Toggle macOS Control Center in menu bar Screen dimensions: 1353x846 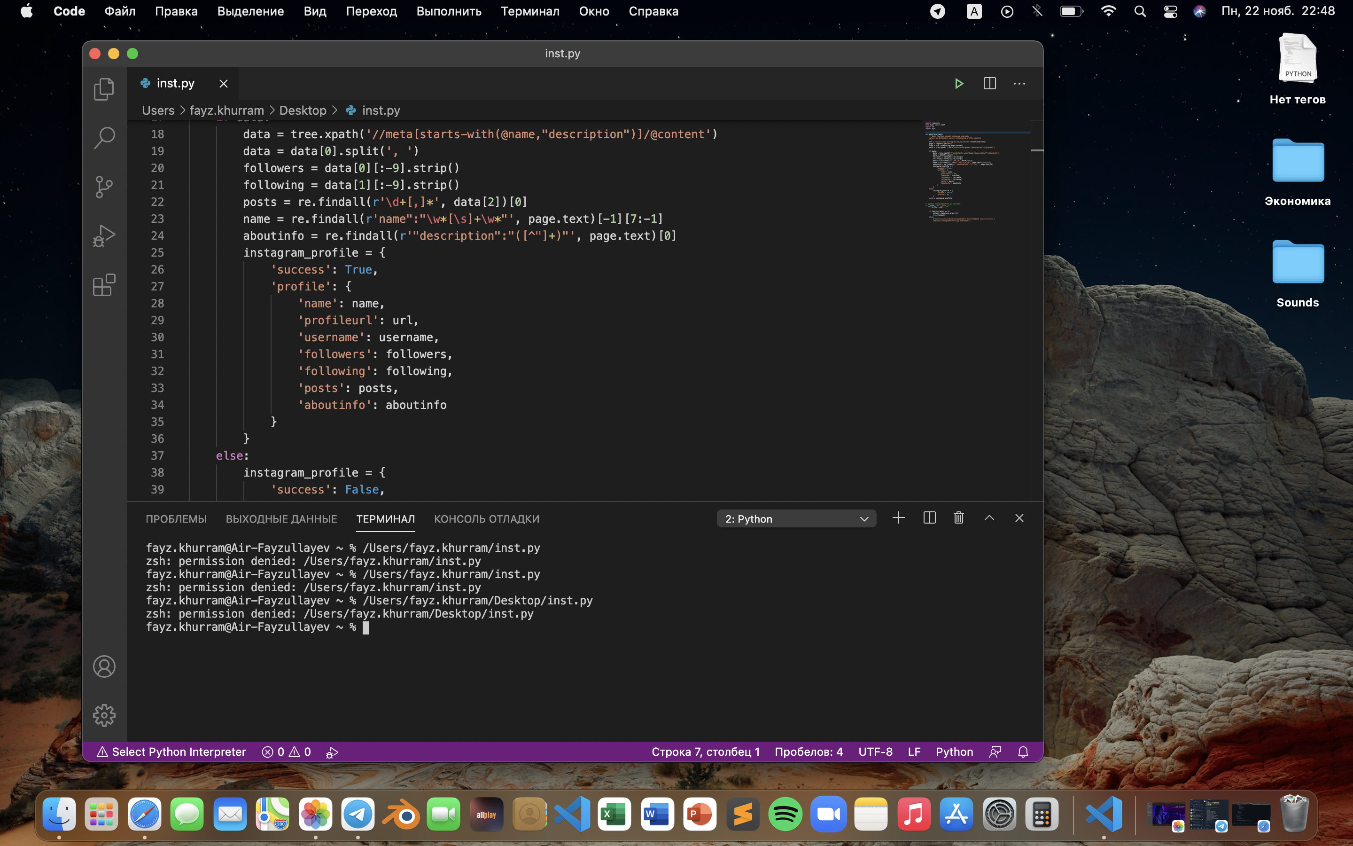point(1170,11)
